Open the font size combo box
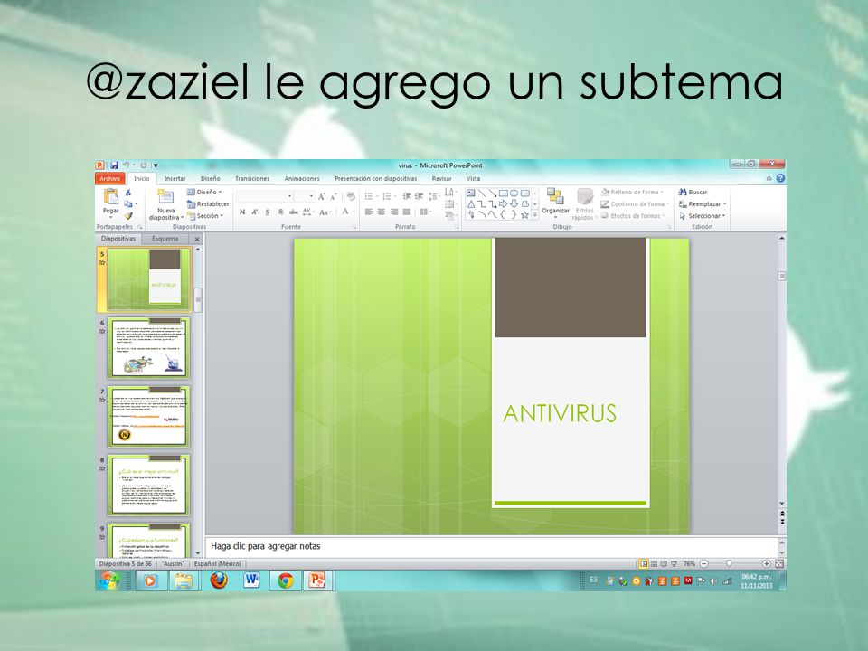This screenshot has width=868, height=651. pyautogui.click(x=305, y=196)
